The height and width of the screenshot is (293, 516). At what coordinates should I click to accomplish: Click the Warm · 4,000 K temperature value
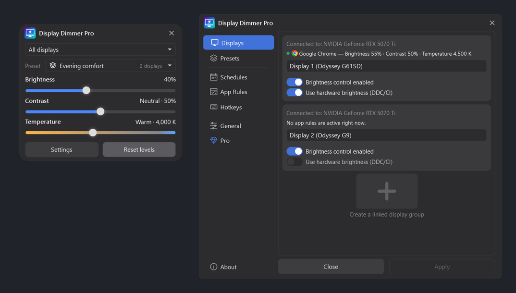pyautogui.click(x=156, y=122)
